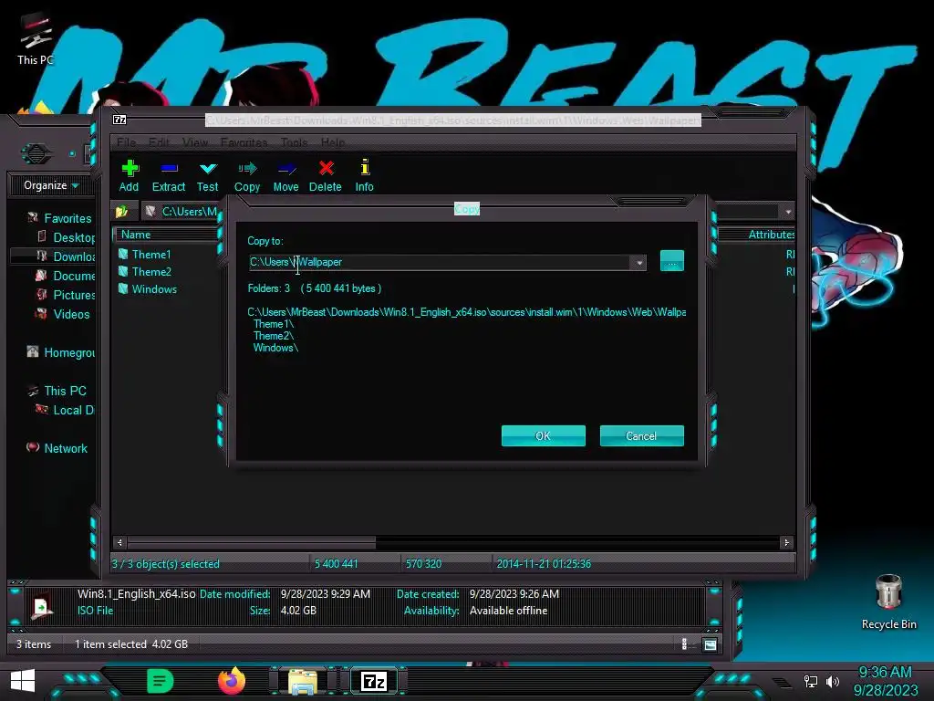Select Homegroup in Explorer sidebar
The image size is (934, 701).
(x=61, y=353)
